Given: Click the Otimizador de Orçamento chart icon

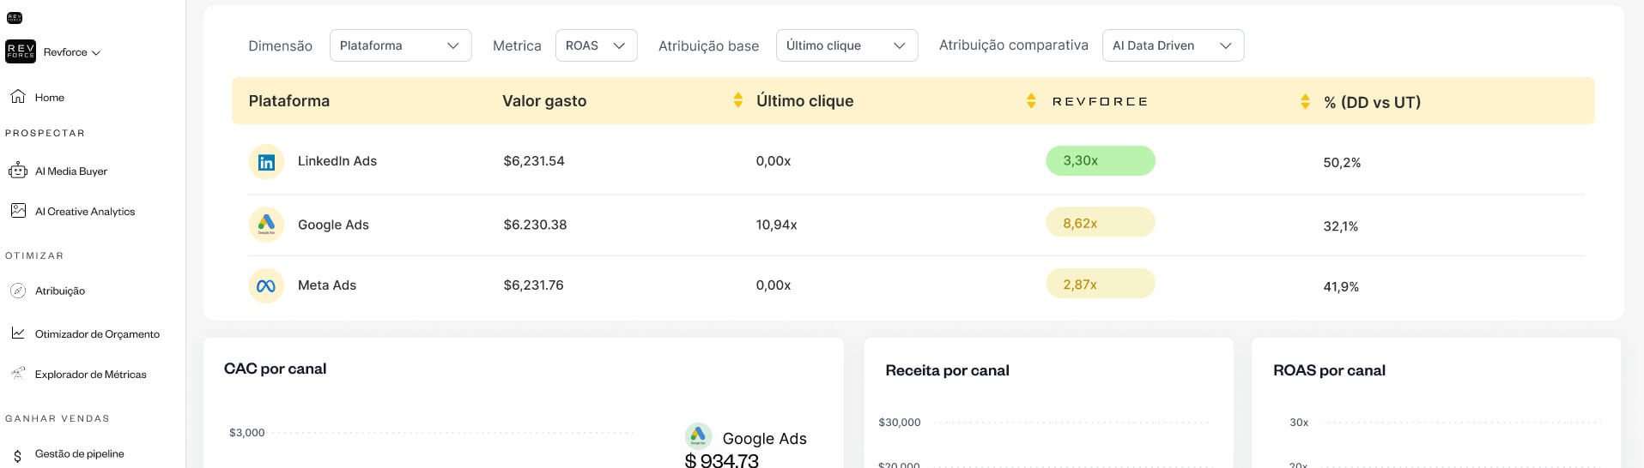Looking at the screenshot, I should [18, 333].
